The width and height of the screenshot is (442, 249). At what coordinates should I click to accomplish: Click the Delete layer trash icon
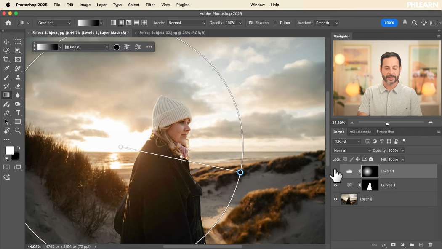pos(430,244)
